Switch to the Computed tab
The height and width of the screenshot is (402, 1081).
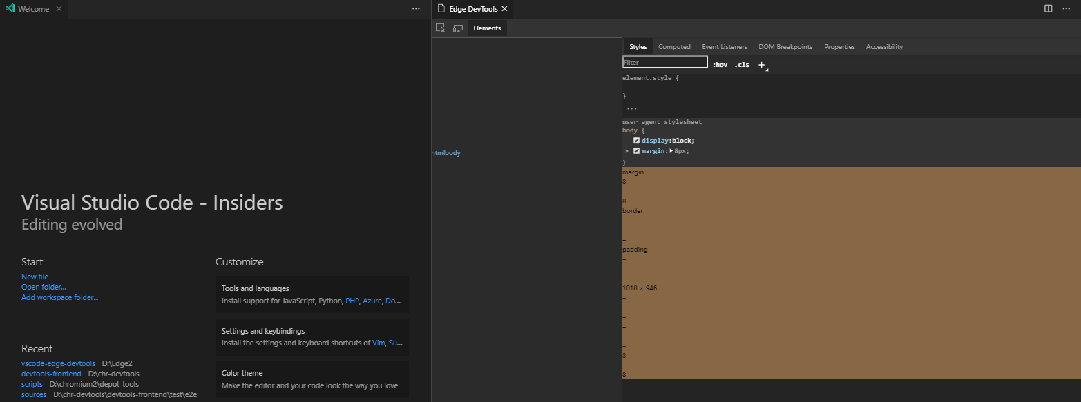coord(674,46)
